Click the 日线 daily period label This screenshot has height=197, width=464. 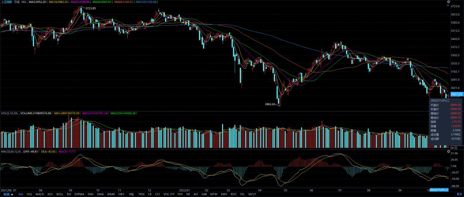click(x=17, y=2)
